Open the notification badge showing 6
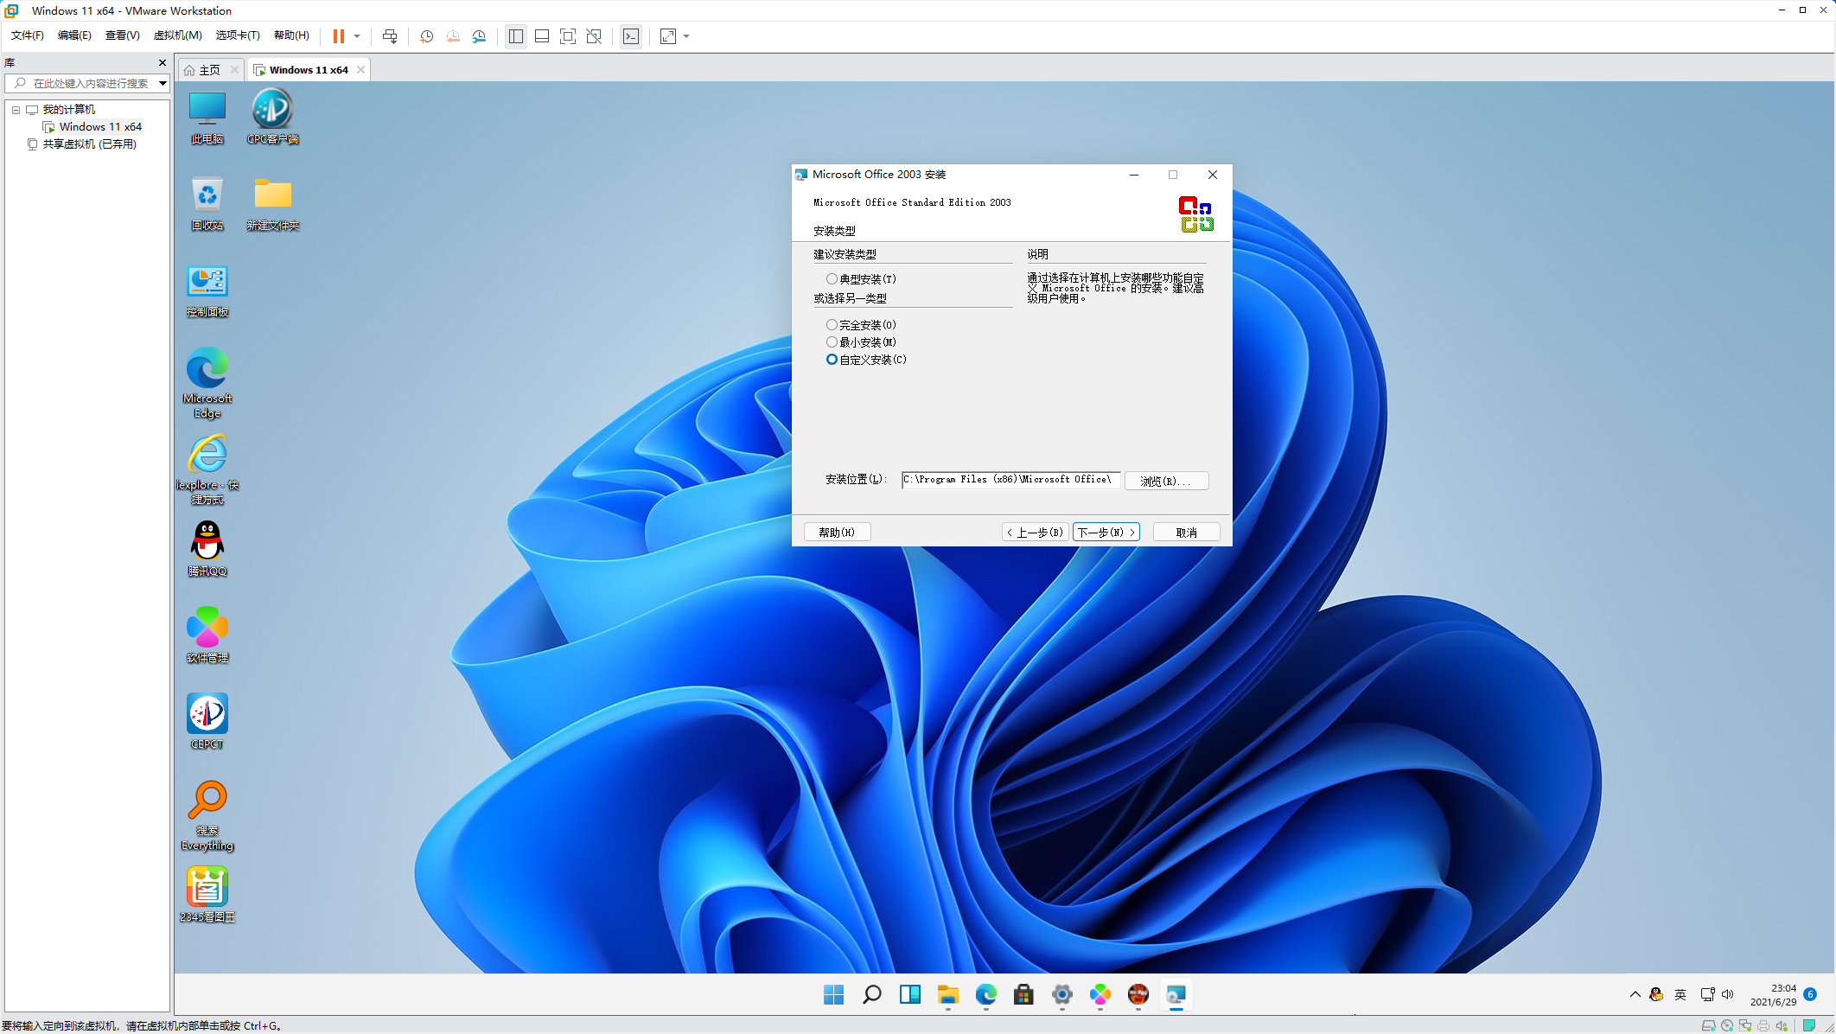1836x1034 pixels. pos(1811,995)
